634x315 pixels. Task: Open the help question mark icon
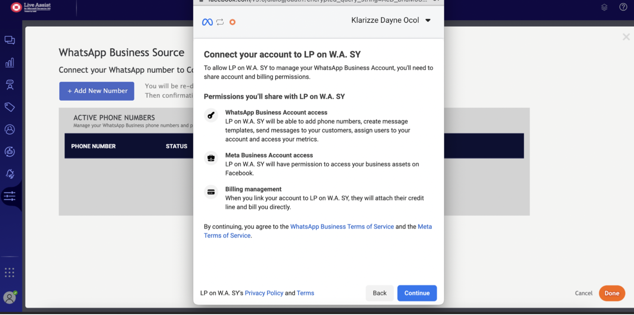pos(623,7)
